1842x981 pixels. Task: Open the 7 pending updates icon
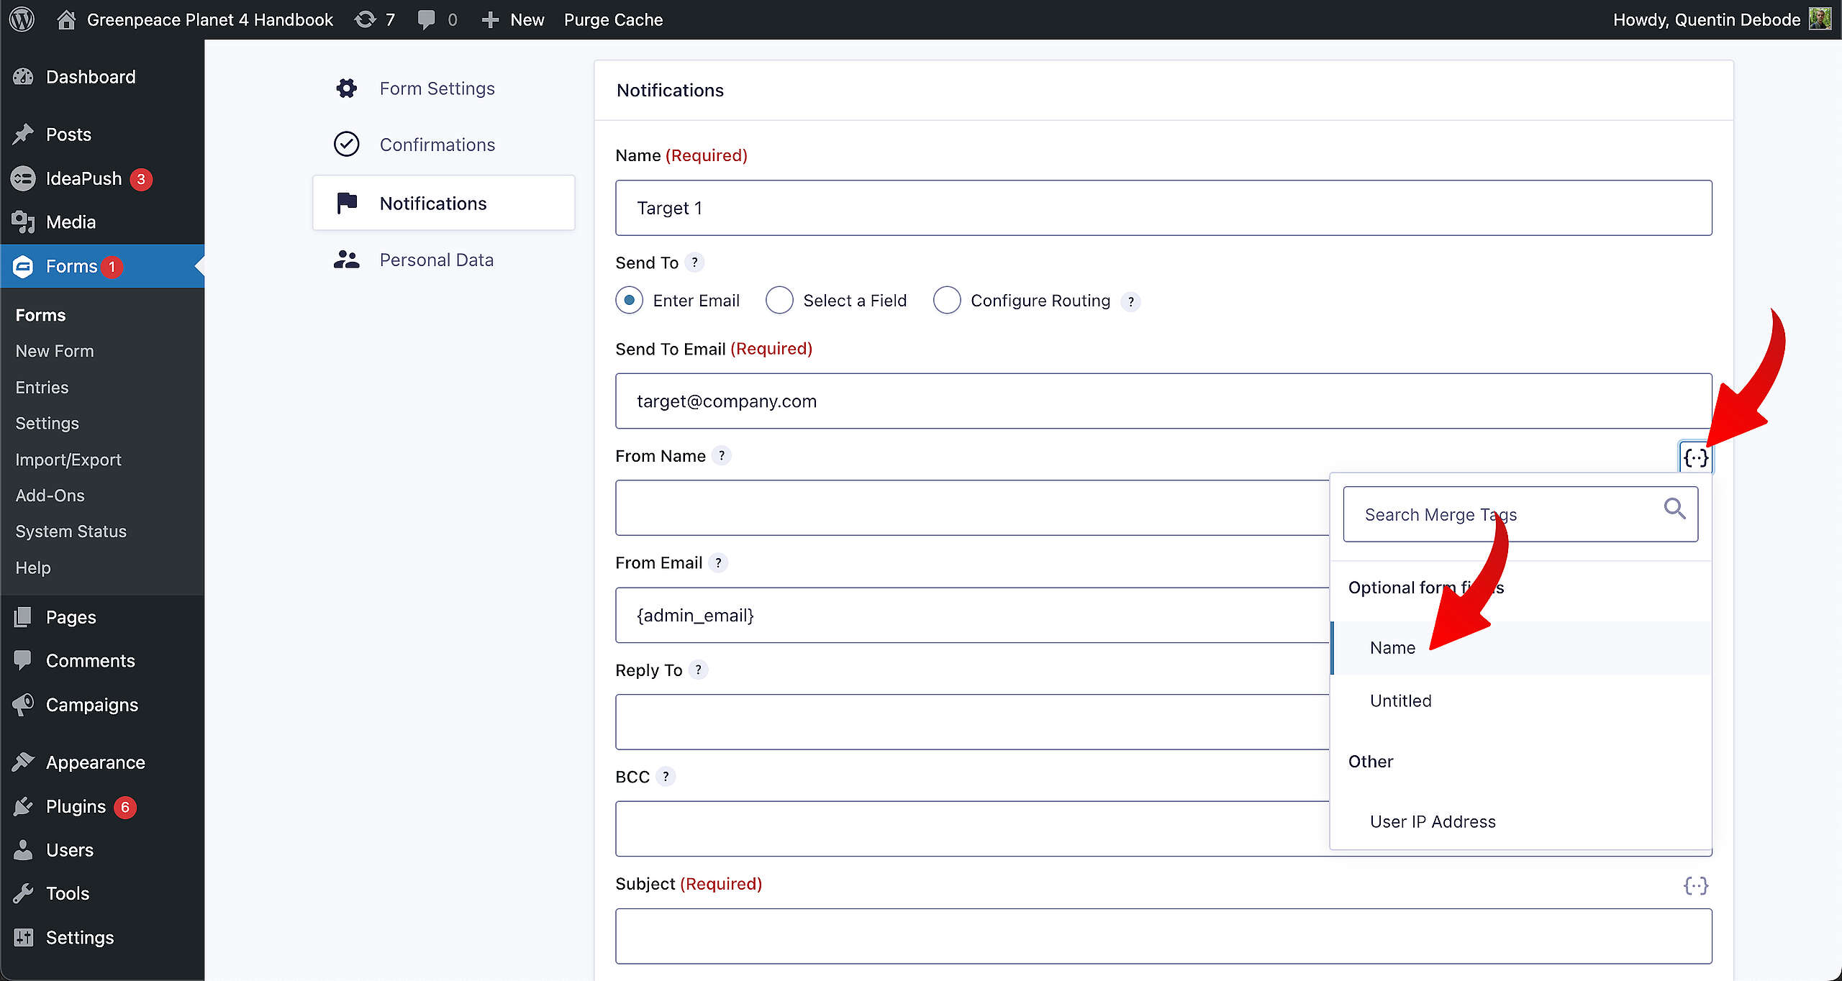pyautogui.click(x=375, y=19)
